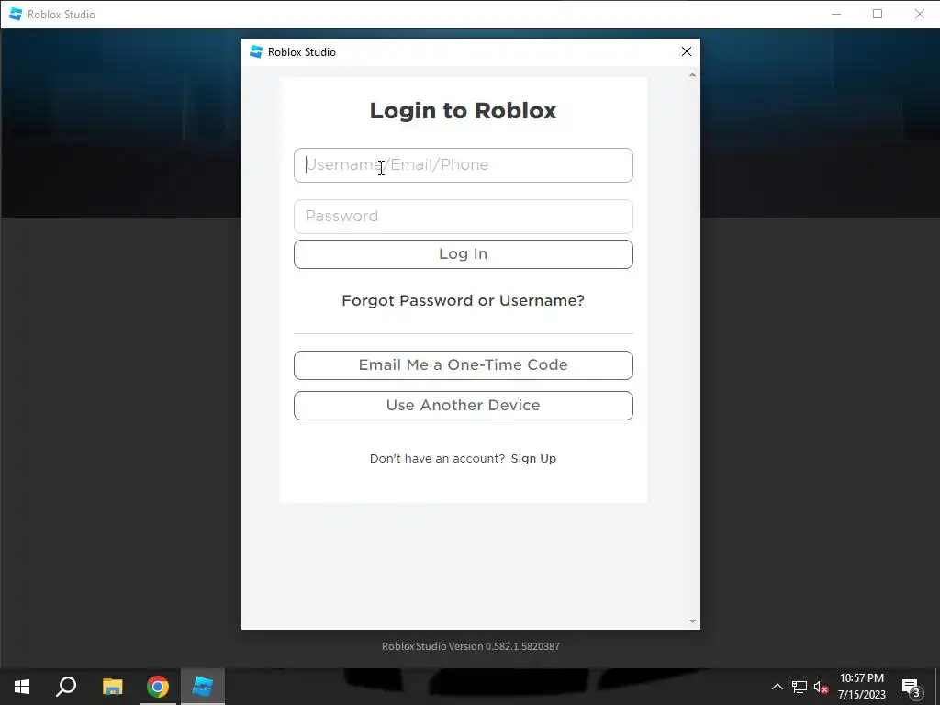
Task: Click the "Don't have an account?" text
Action: coord(438,459)
